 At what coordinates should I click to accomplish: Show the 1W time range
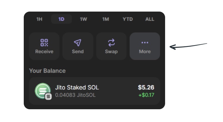pos(83,19)
